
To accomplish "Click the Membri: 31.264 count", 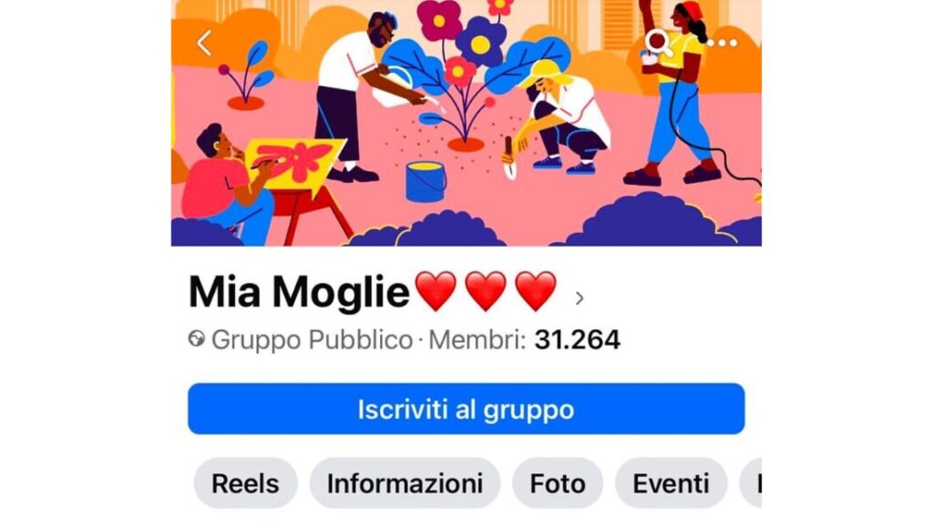I will coord(524,340).
